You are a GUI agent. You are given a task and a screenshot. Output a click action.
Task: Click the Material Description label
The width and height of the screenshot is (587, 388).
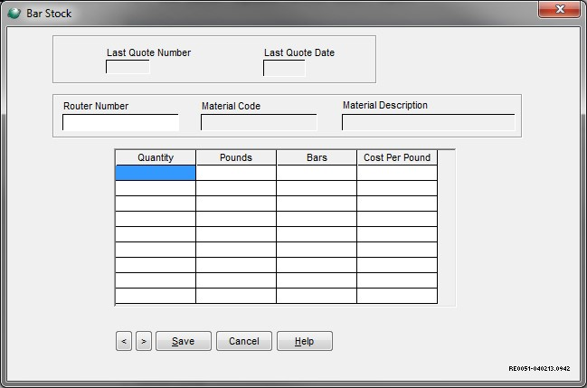[385, 105]
